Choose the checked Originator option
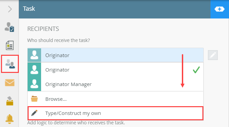This screenshot has width=229, height=127. tap(116, 70)
